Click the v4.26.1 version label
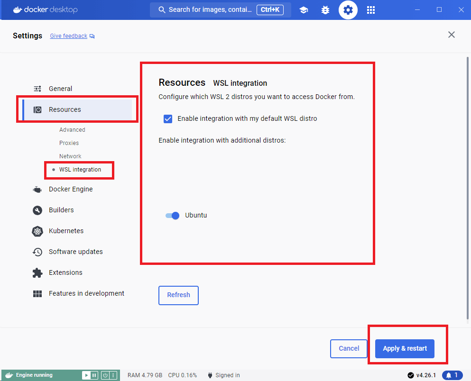The height and width of the screenshot is (381, 471). point(426,375)
